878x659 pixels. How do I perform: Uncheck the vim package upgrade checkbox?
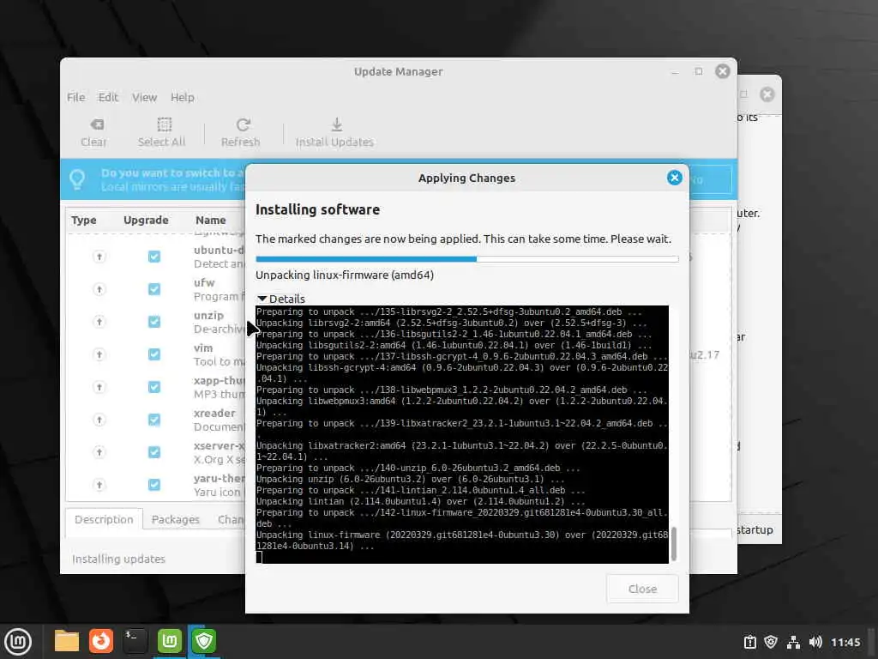click(x=154, y=354)
